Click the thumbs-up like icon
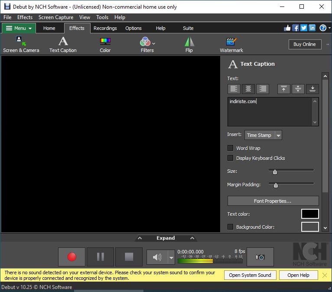The width and height of the screenshot is (332, 292). (x=287, y=28)
